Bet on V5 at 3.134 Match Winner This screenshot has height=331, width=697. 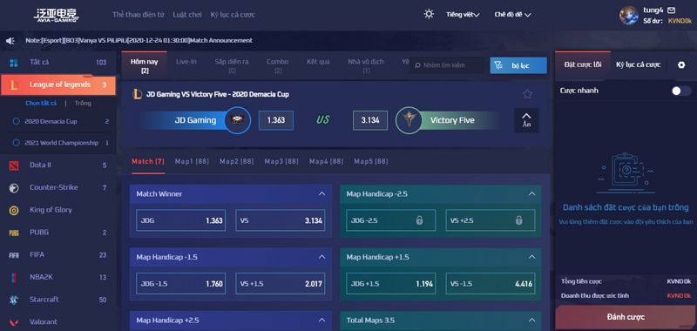tap(280, 220)
